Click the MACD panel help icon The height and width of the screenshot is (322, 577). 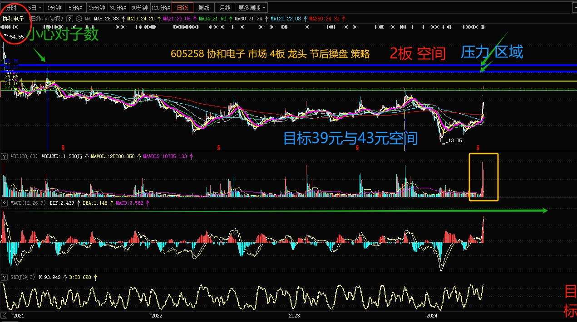(5, 203)
